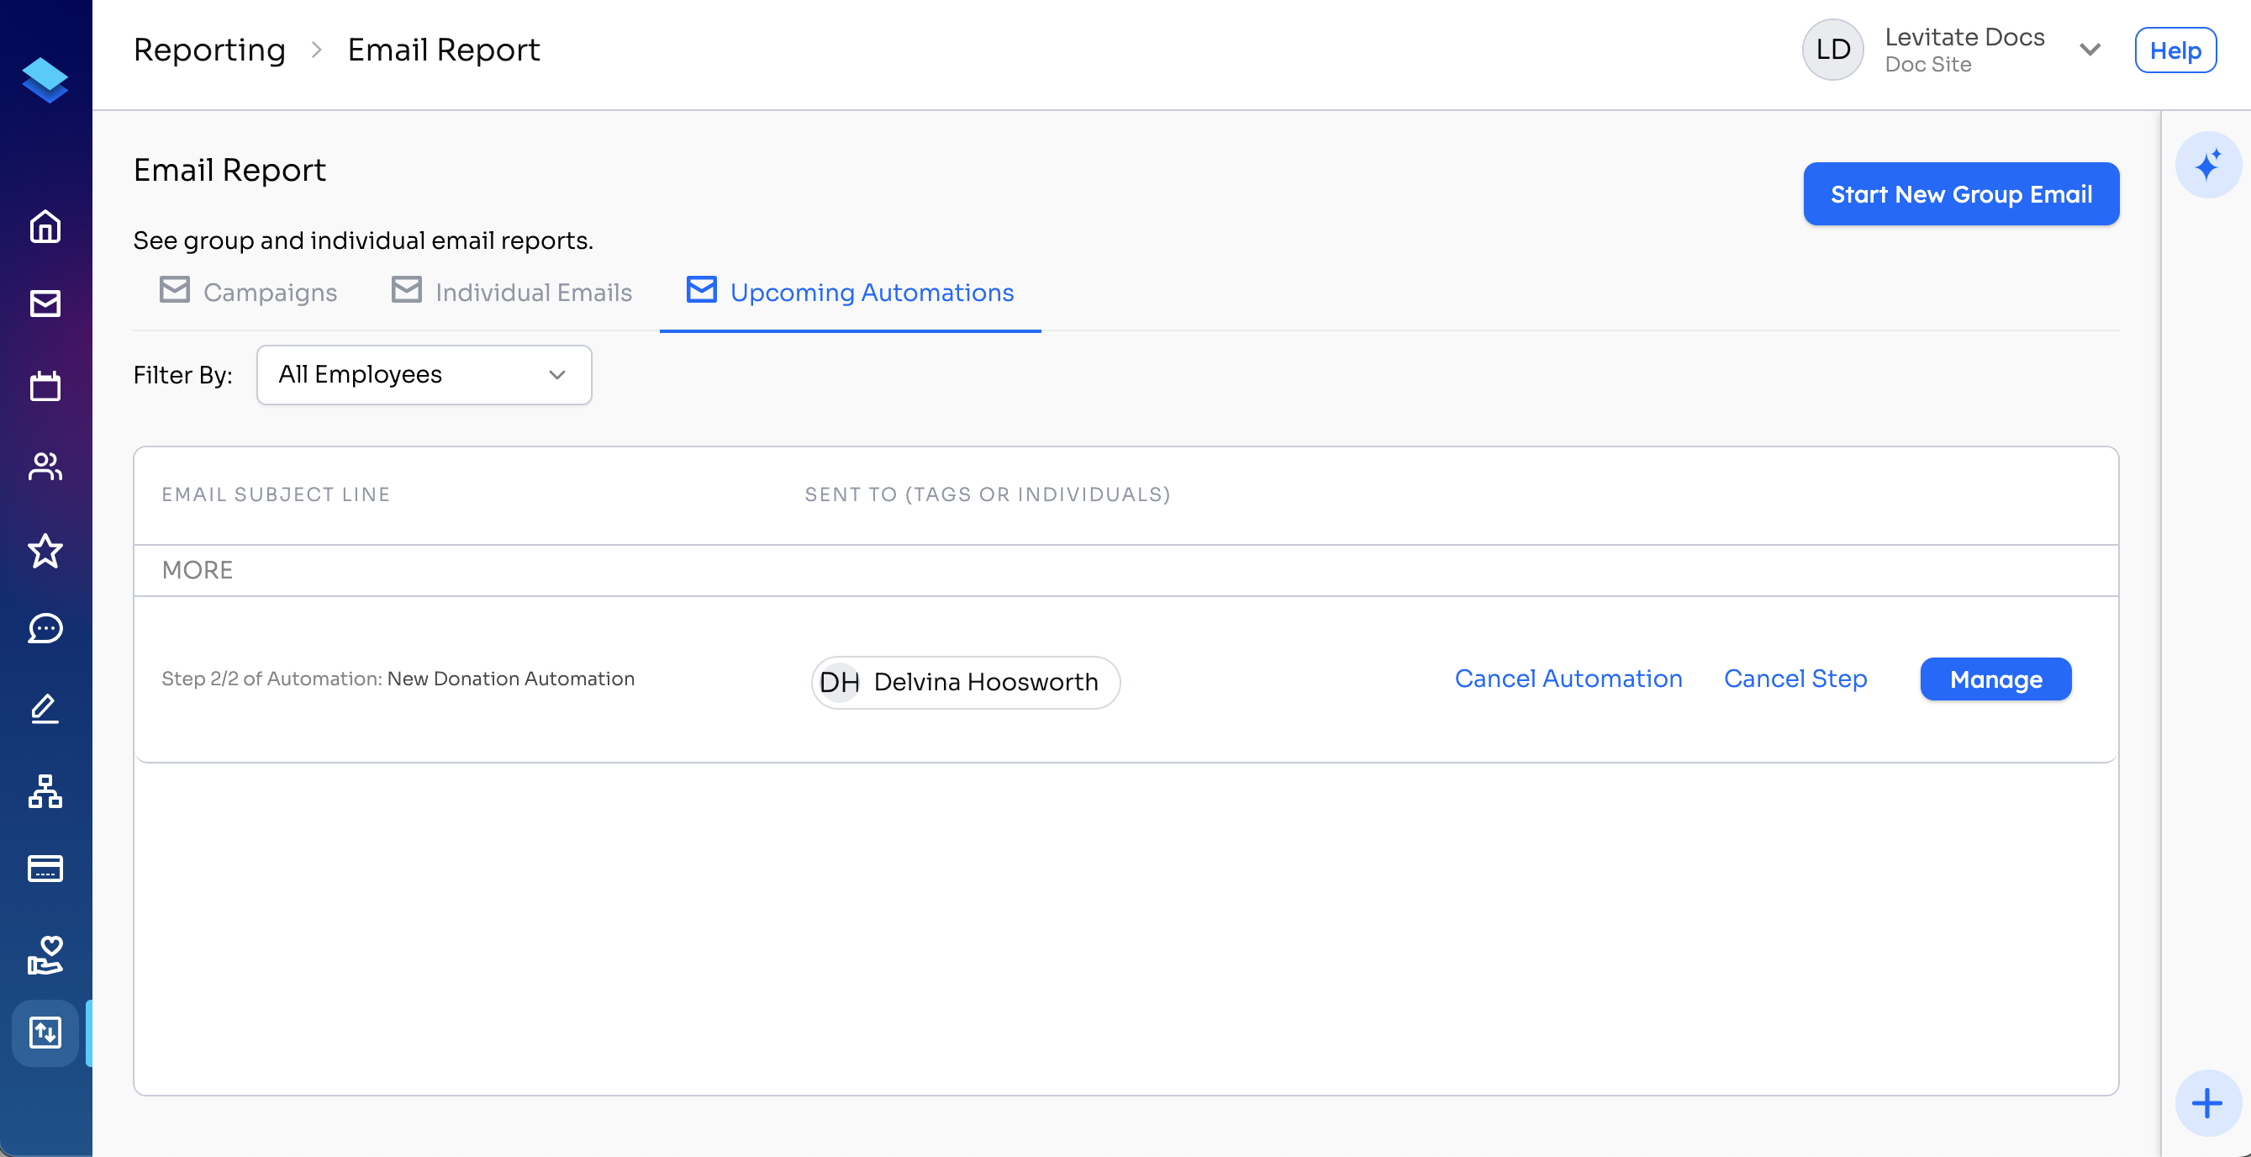This screenshot has height=1157, width=2251.
Task: Switch to the Campaigns tab
Action: click(249, 293)
